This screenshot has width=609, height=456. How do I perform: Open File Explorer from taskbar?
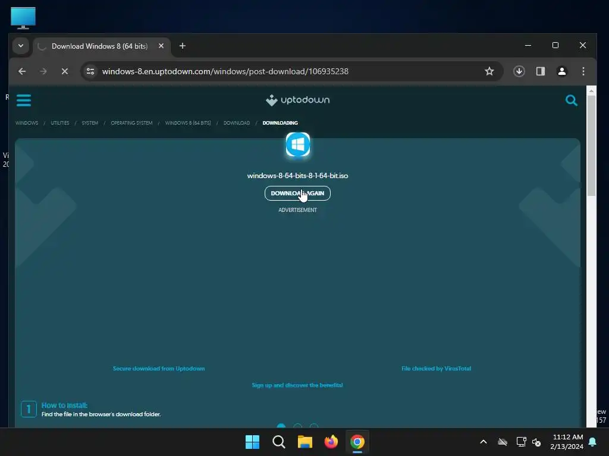click(305, 442)
